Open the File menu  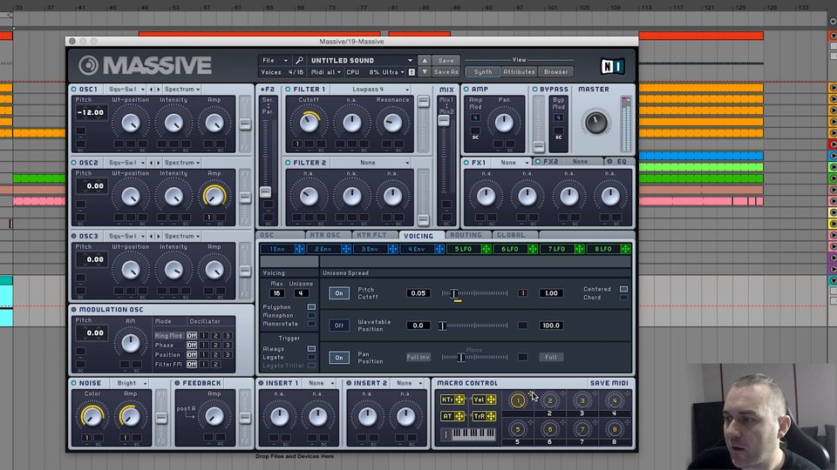point(274,60)
